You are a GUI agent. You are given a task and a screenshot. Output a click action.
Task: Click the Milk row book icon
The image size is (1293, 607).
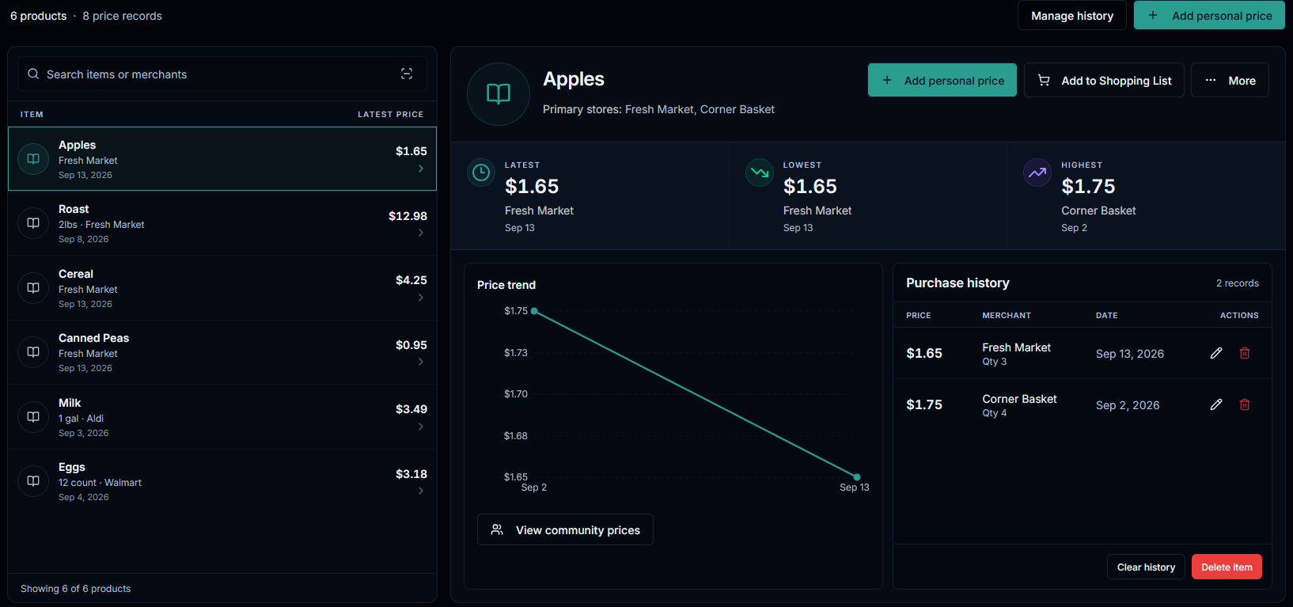coord(33,417)
